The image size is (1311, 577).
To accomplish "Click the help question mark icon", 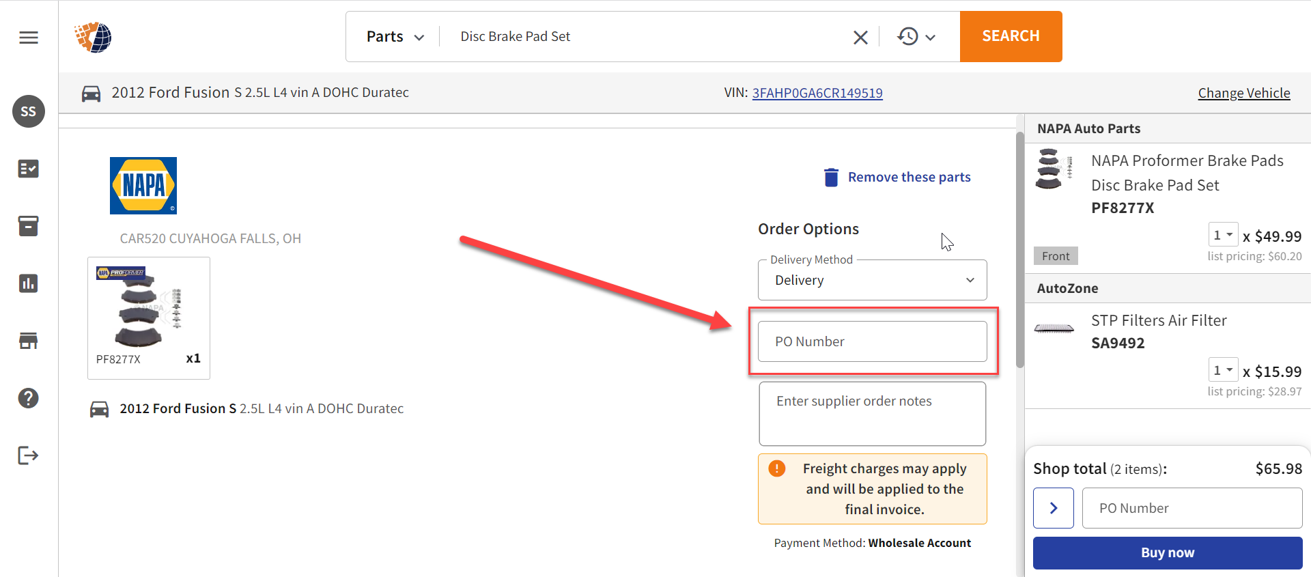I will coord(28,398).
